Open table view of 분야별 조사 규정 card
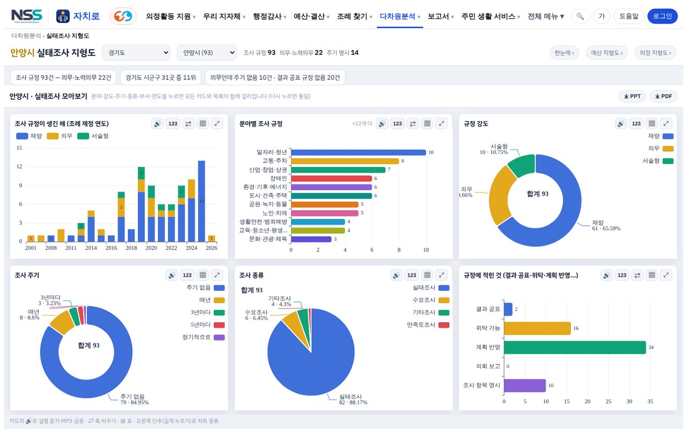The height and width of the screenshot is (429, 687). [427, 124]
